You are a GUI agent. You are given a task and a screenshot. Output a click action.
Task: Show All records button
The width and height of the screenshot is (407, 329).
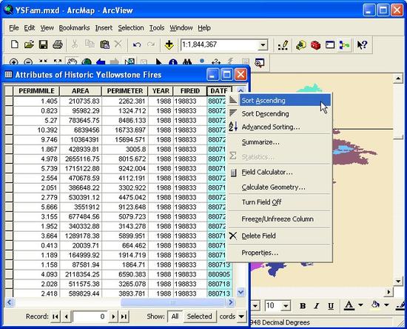pyautogui.click(x=175, y=316)
